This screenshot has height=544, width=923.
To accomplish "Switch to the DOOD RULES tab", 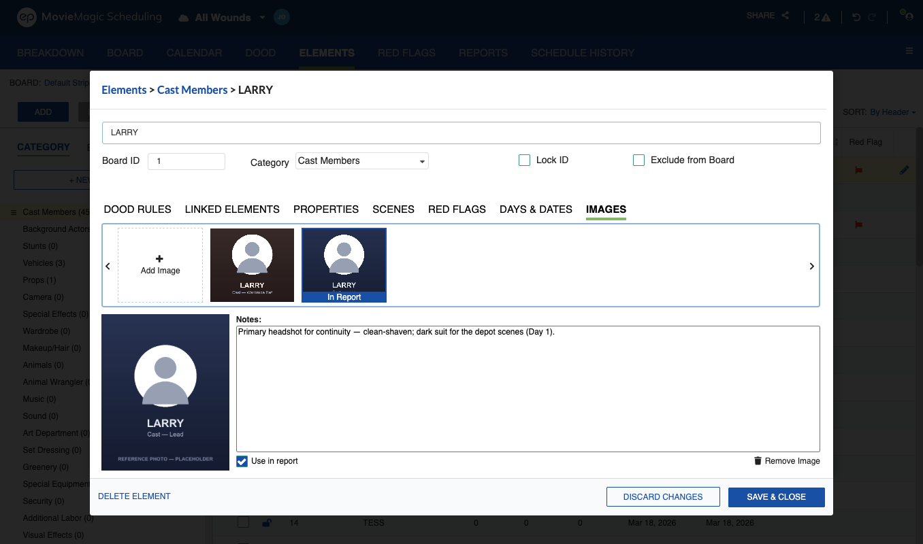I will tap(137, 209).
